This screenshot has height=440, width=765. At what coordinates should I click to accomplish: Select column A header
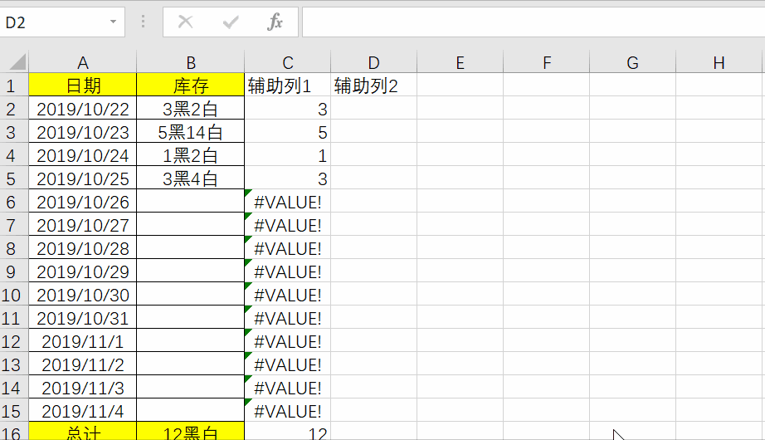click(82, 62)
